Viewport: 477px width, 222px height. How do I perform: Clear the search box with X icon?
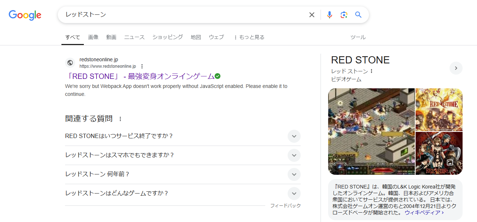point(311,15)
